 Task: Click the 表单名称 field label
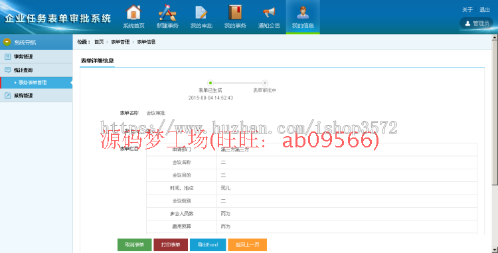(x=129, y=113)
